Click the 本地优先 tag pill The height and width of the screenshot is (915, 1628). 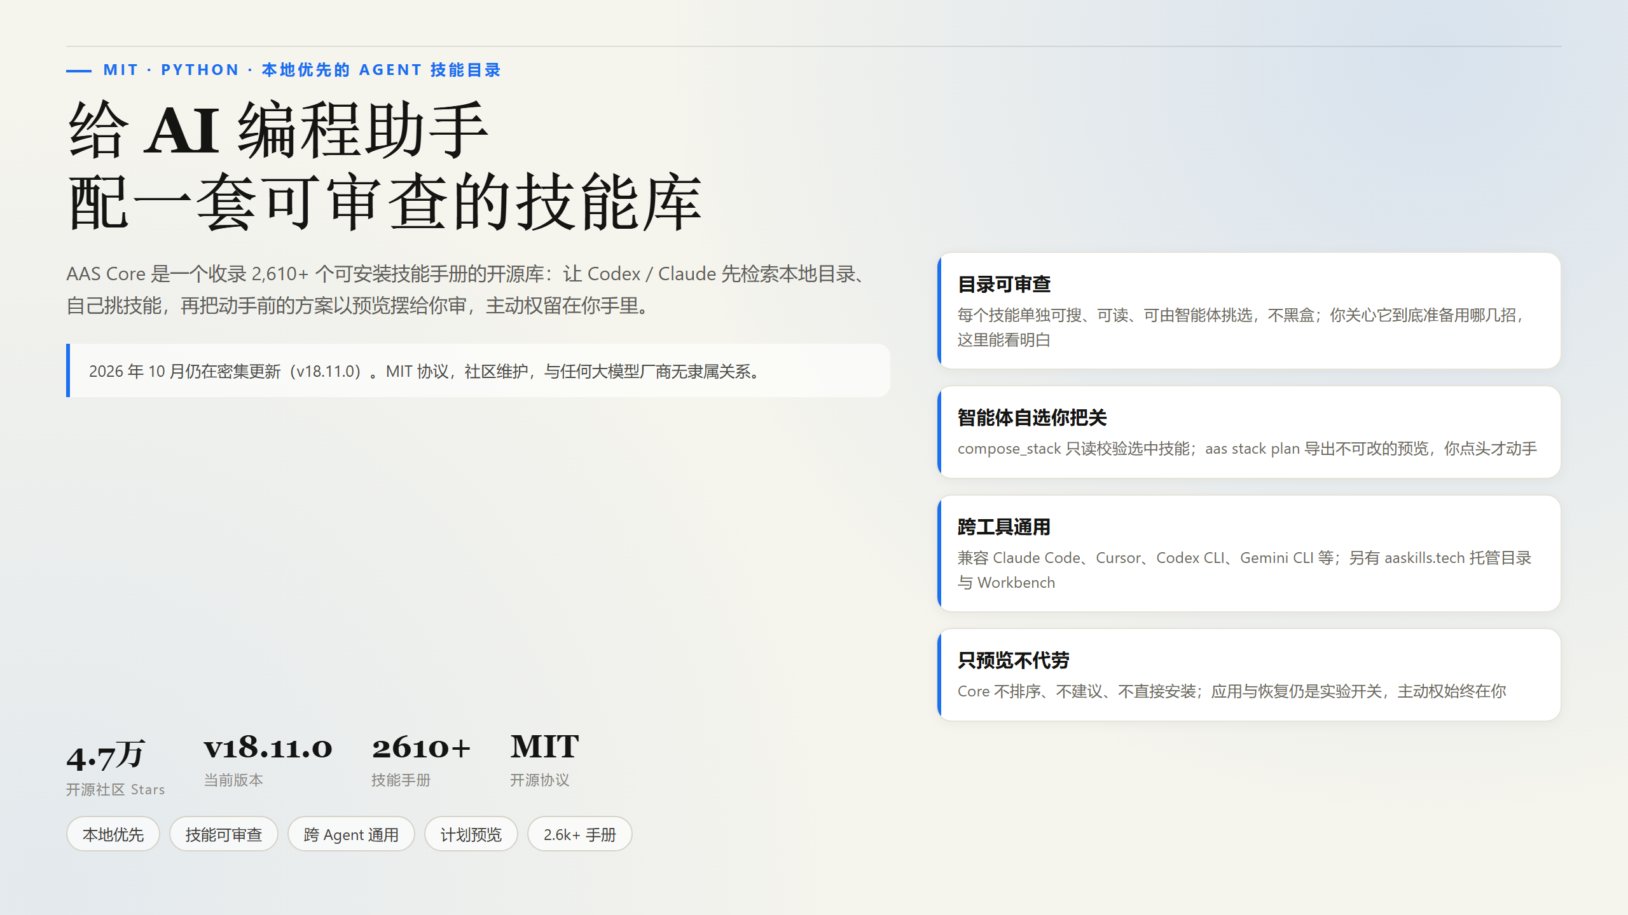(113, 834)
